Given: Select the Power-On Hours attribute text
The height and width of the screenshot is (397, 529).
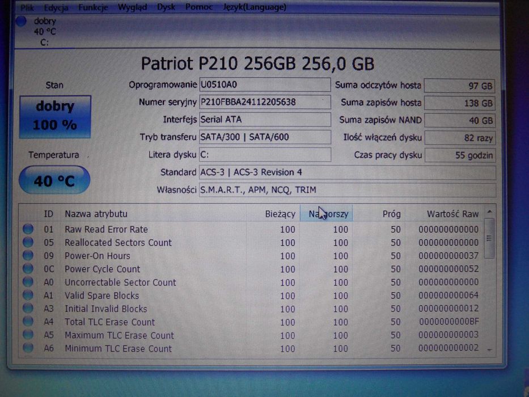Looking at the screenshot, I should pos(97,256).
